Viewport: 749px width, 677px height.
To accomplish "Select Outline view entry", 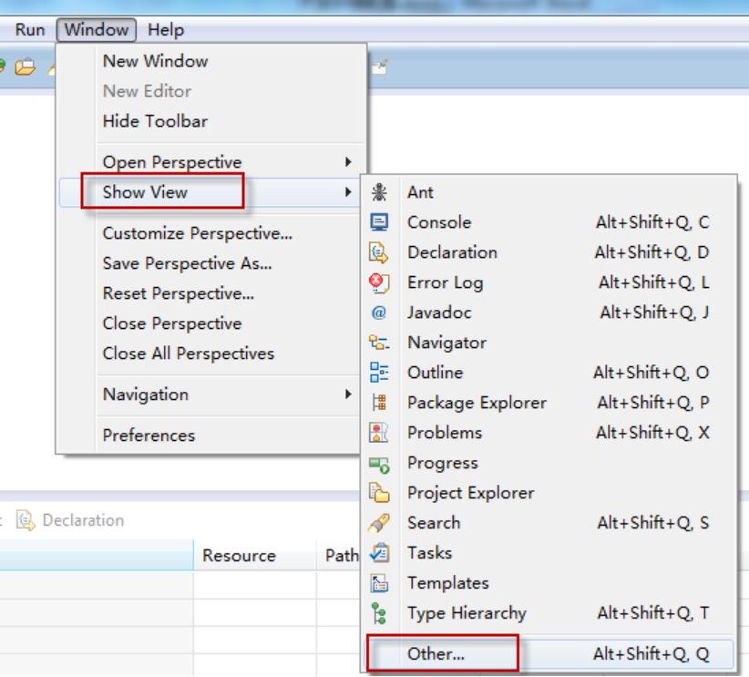I will [549, 373].
